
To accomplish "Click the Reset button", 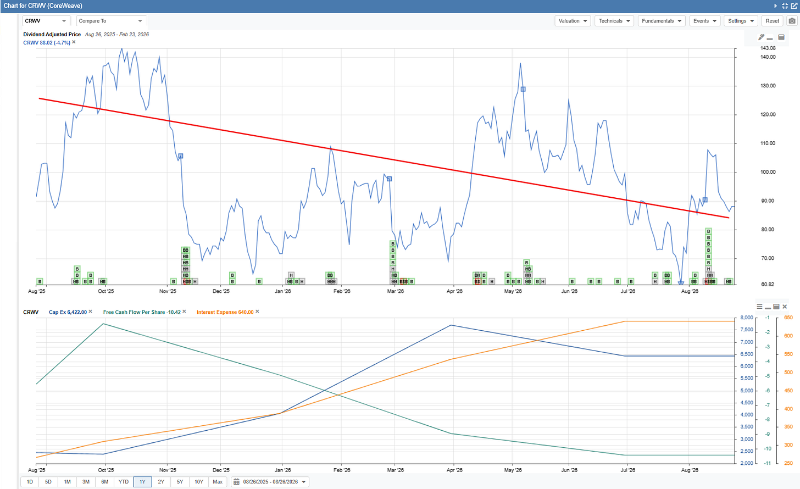I will click(x=773, y=21).
